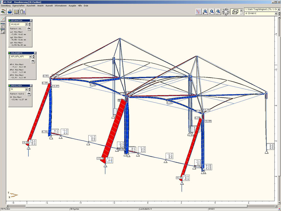Click the zoom in magnifier icon
281x211 pixels.
click(205, 12)
